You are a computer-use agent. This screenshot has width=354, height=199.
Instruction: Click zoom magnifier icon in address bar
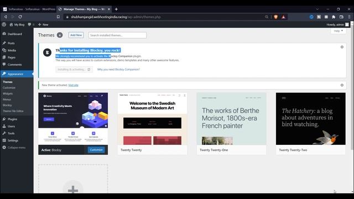pos(267,17)
